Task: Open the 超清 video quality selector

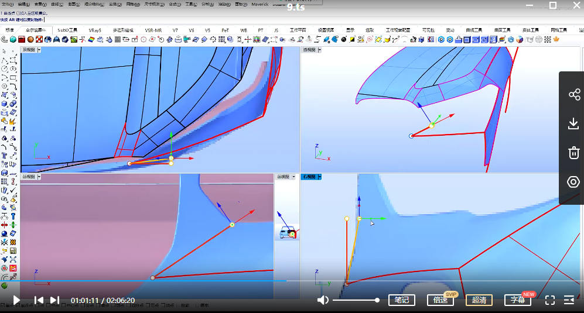Action: [479, 300]
